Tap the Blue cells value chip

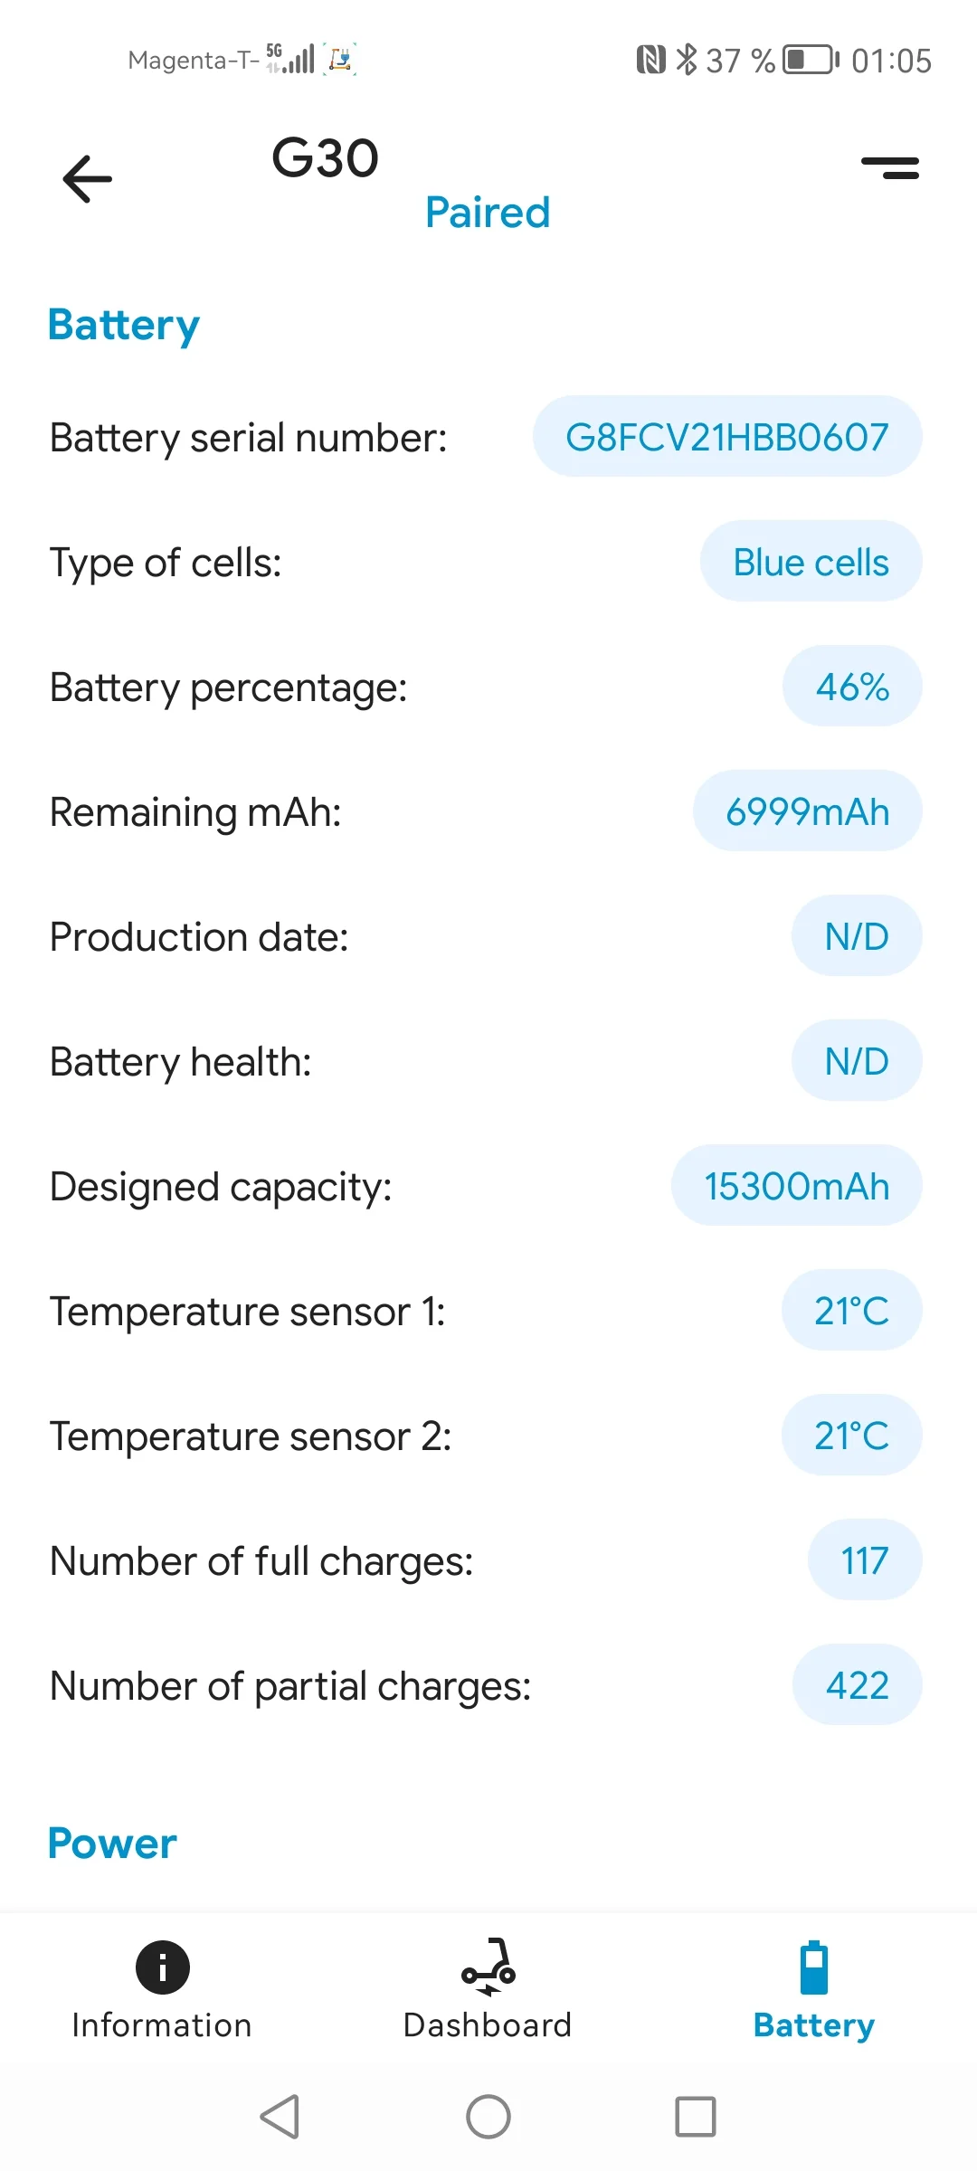[x=811, y=562]
